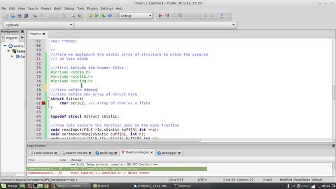The image size is (336, 189).
Task: Save current file with floppy icon
Action: click(19, 16)
